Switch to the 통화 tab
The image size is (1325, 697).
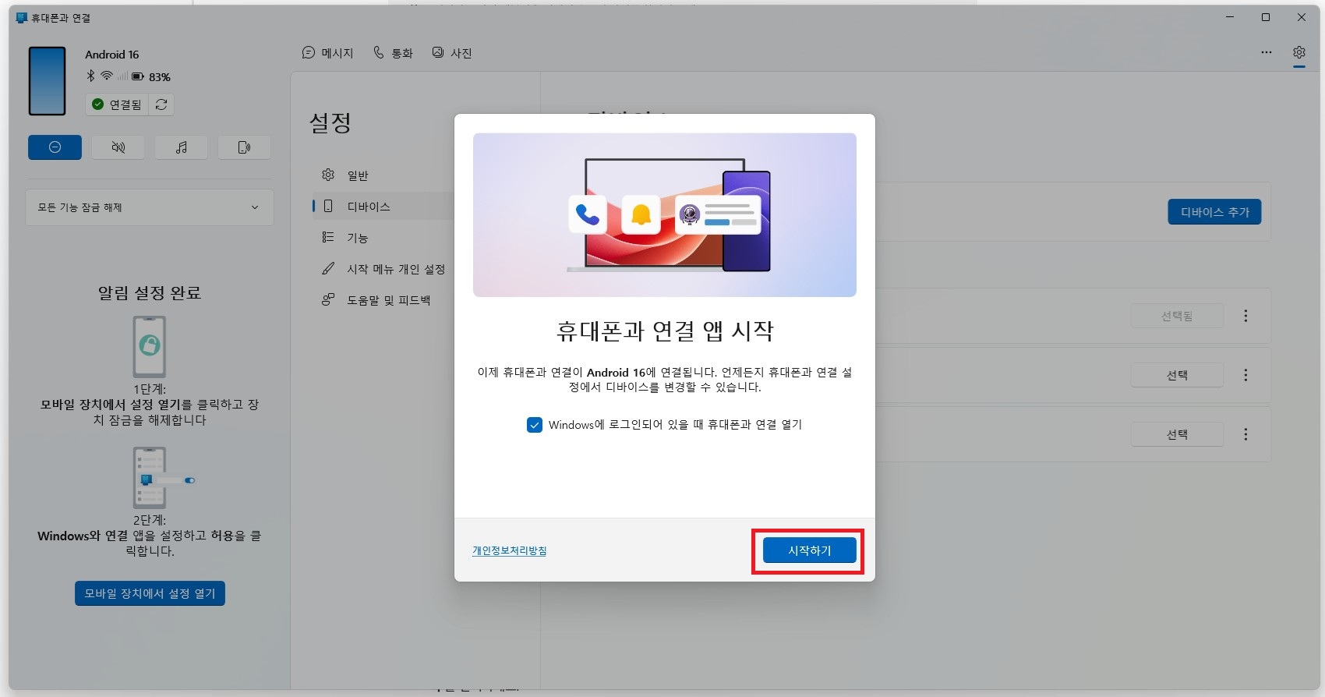click(x=393, y=53)
